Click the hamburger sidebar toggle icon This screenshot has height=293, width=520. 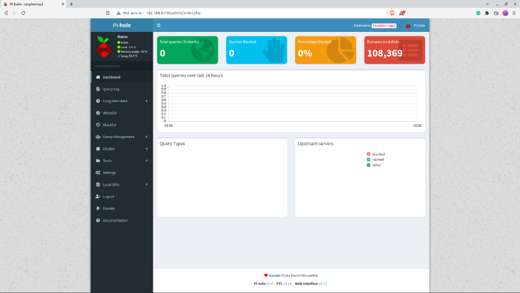click(x=159, y=25)
